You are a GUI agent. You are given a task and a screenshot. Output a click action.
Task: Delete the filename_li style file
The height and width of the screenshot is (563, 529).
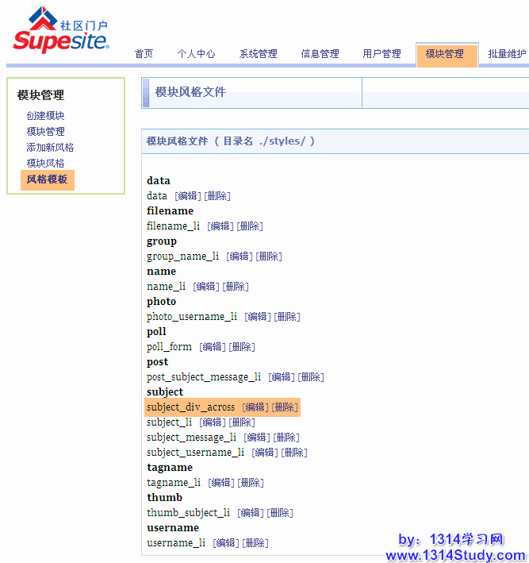(250, 226)
